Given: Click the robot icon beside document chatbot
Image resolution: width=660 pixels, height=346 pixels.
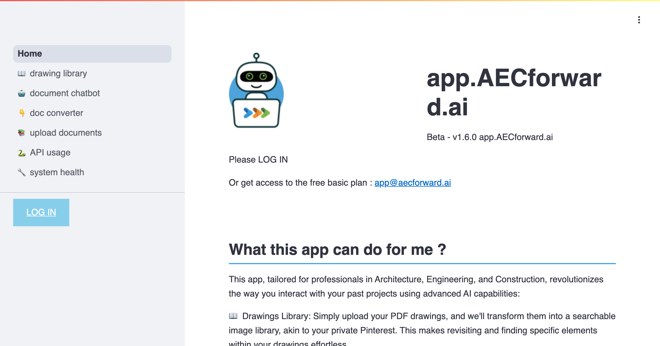Looking at the screenshot, I should (22, 93).
